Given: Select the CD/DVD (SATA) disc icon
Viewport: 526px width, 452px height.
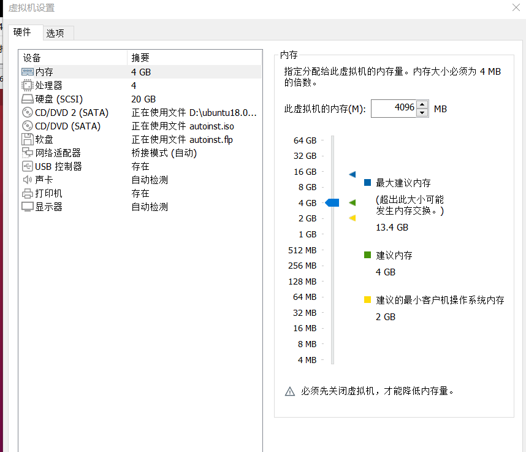Looking at the screenshot, I should 27,126.
